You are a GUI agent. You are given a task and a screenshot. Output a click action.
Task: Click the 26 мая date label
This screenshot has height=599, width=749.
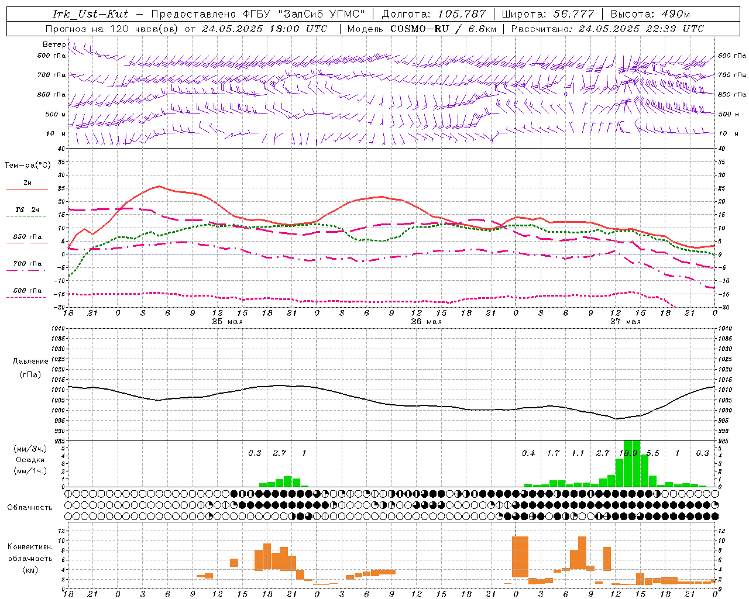click(426, 322)
